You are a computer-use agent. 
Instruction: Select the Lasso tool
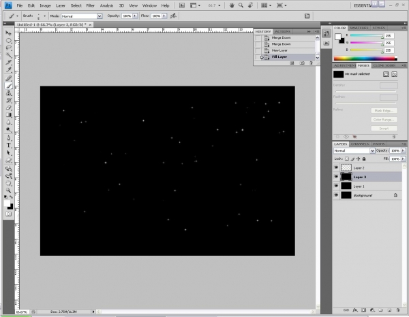point(8,48)
